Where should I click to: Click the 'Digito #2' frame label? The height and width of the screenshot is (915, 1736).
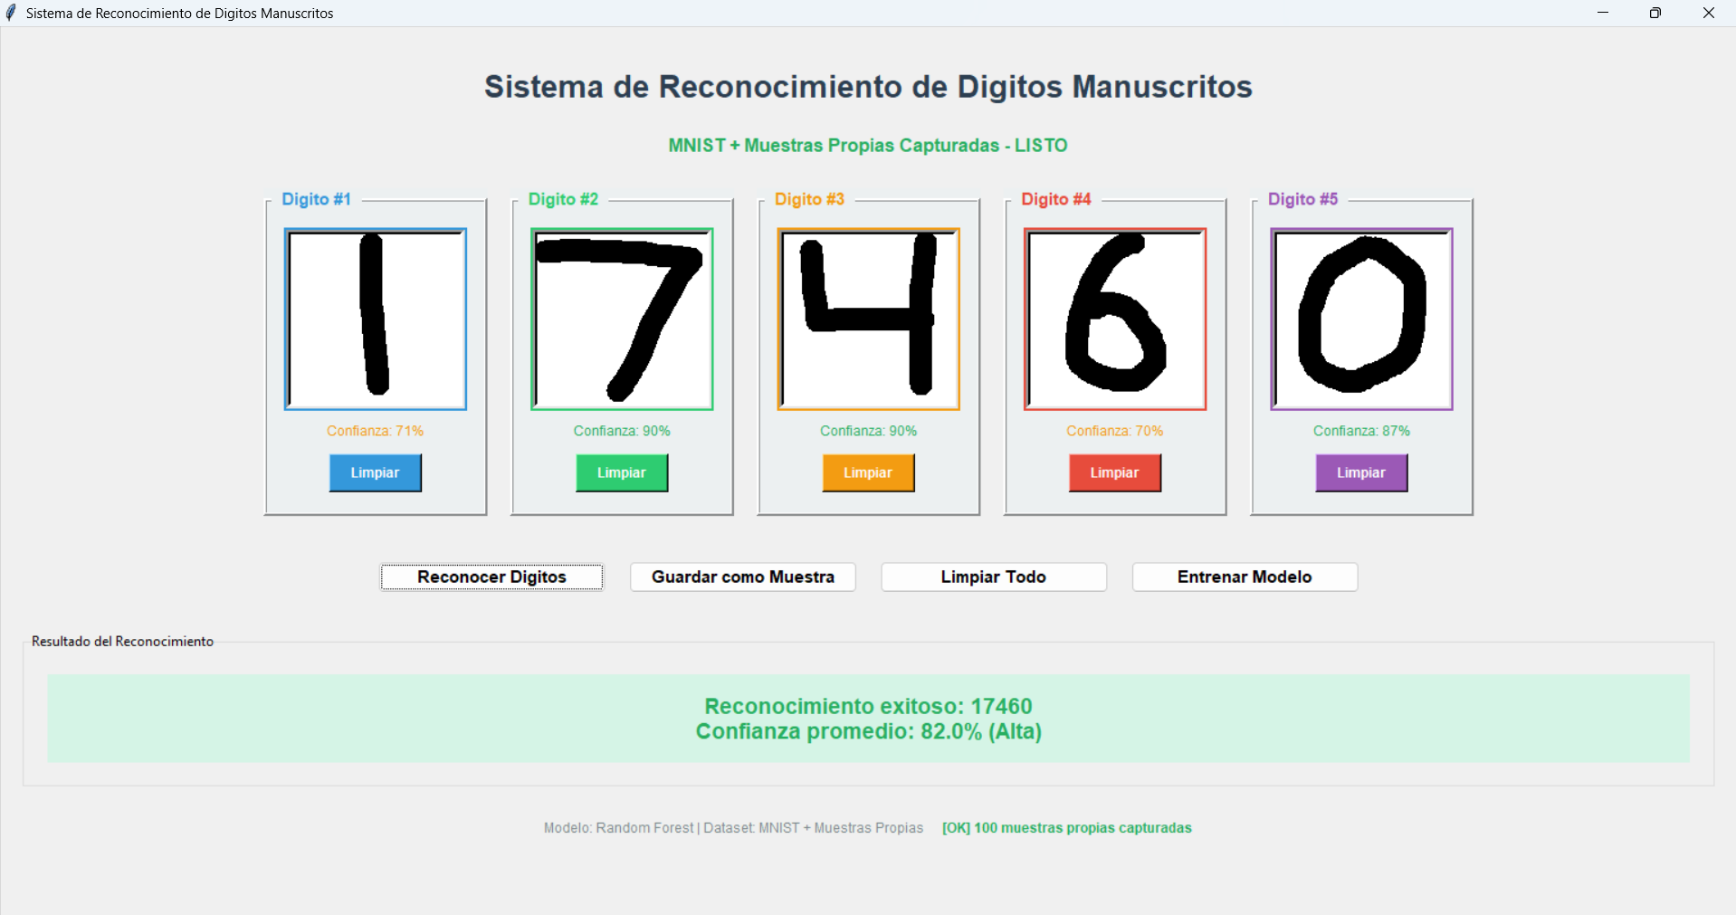pyautogui.click(x=563, y=199)
